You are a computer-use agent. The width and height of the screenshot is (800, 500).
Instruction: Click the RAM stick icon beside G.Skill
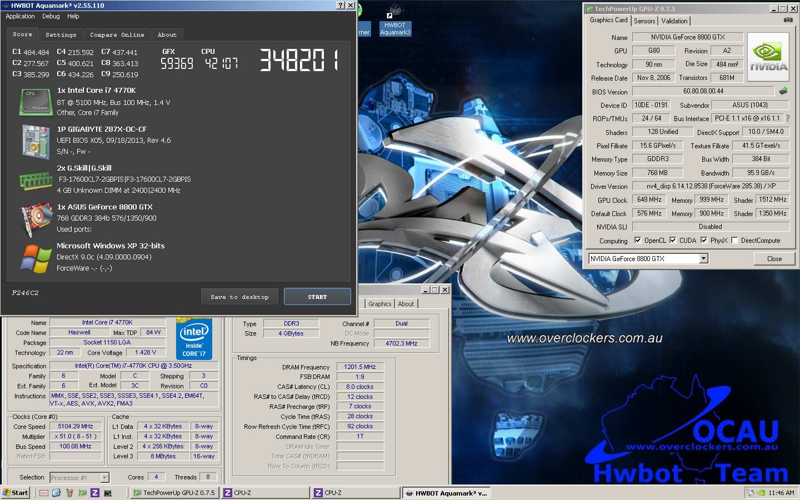point(36,181)
